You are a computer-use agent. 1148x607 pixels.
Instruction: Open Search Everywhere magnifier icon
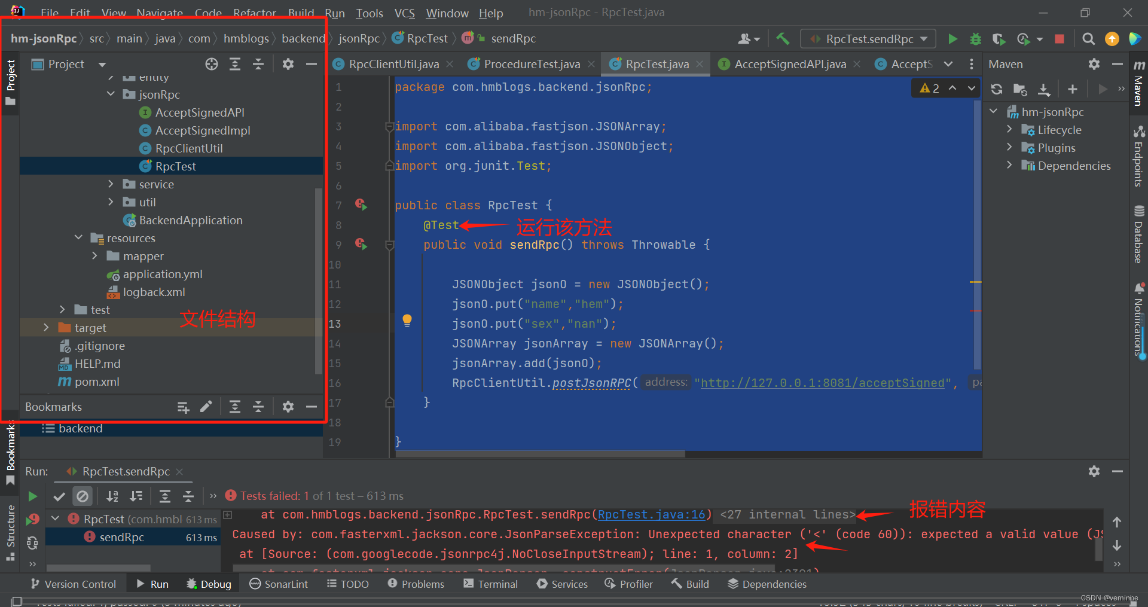(1088, 39)
